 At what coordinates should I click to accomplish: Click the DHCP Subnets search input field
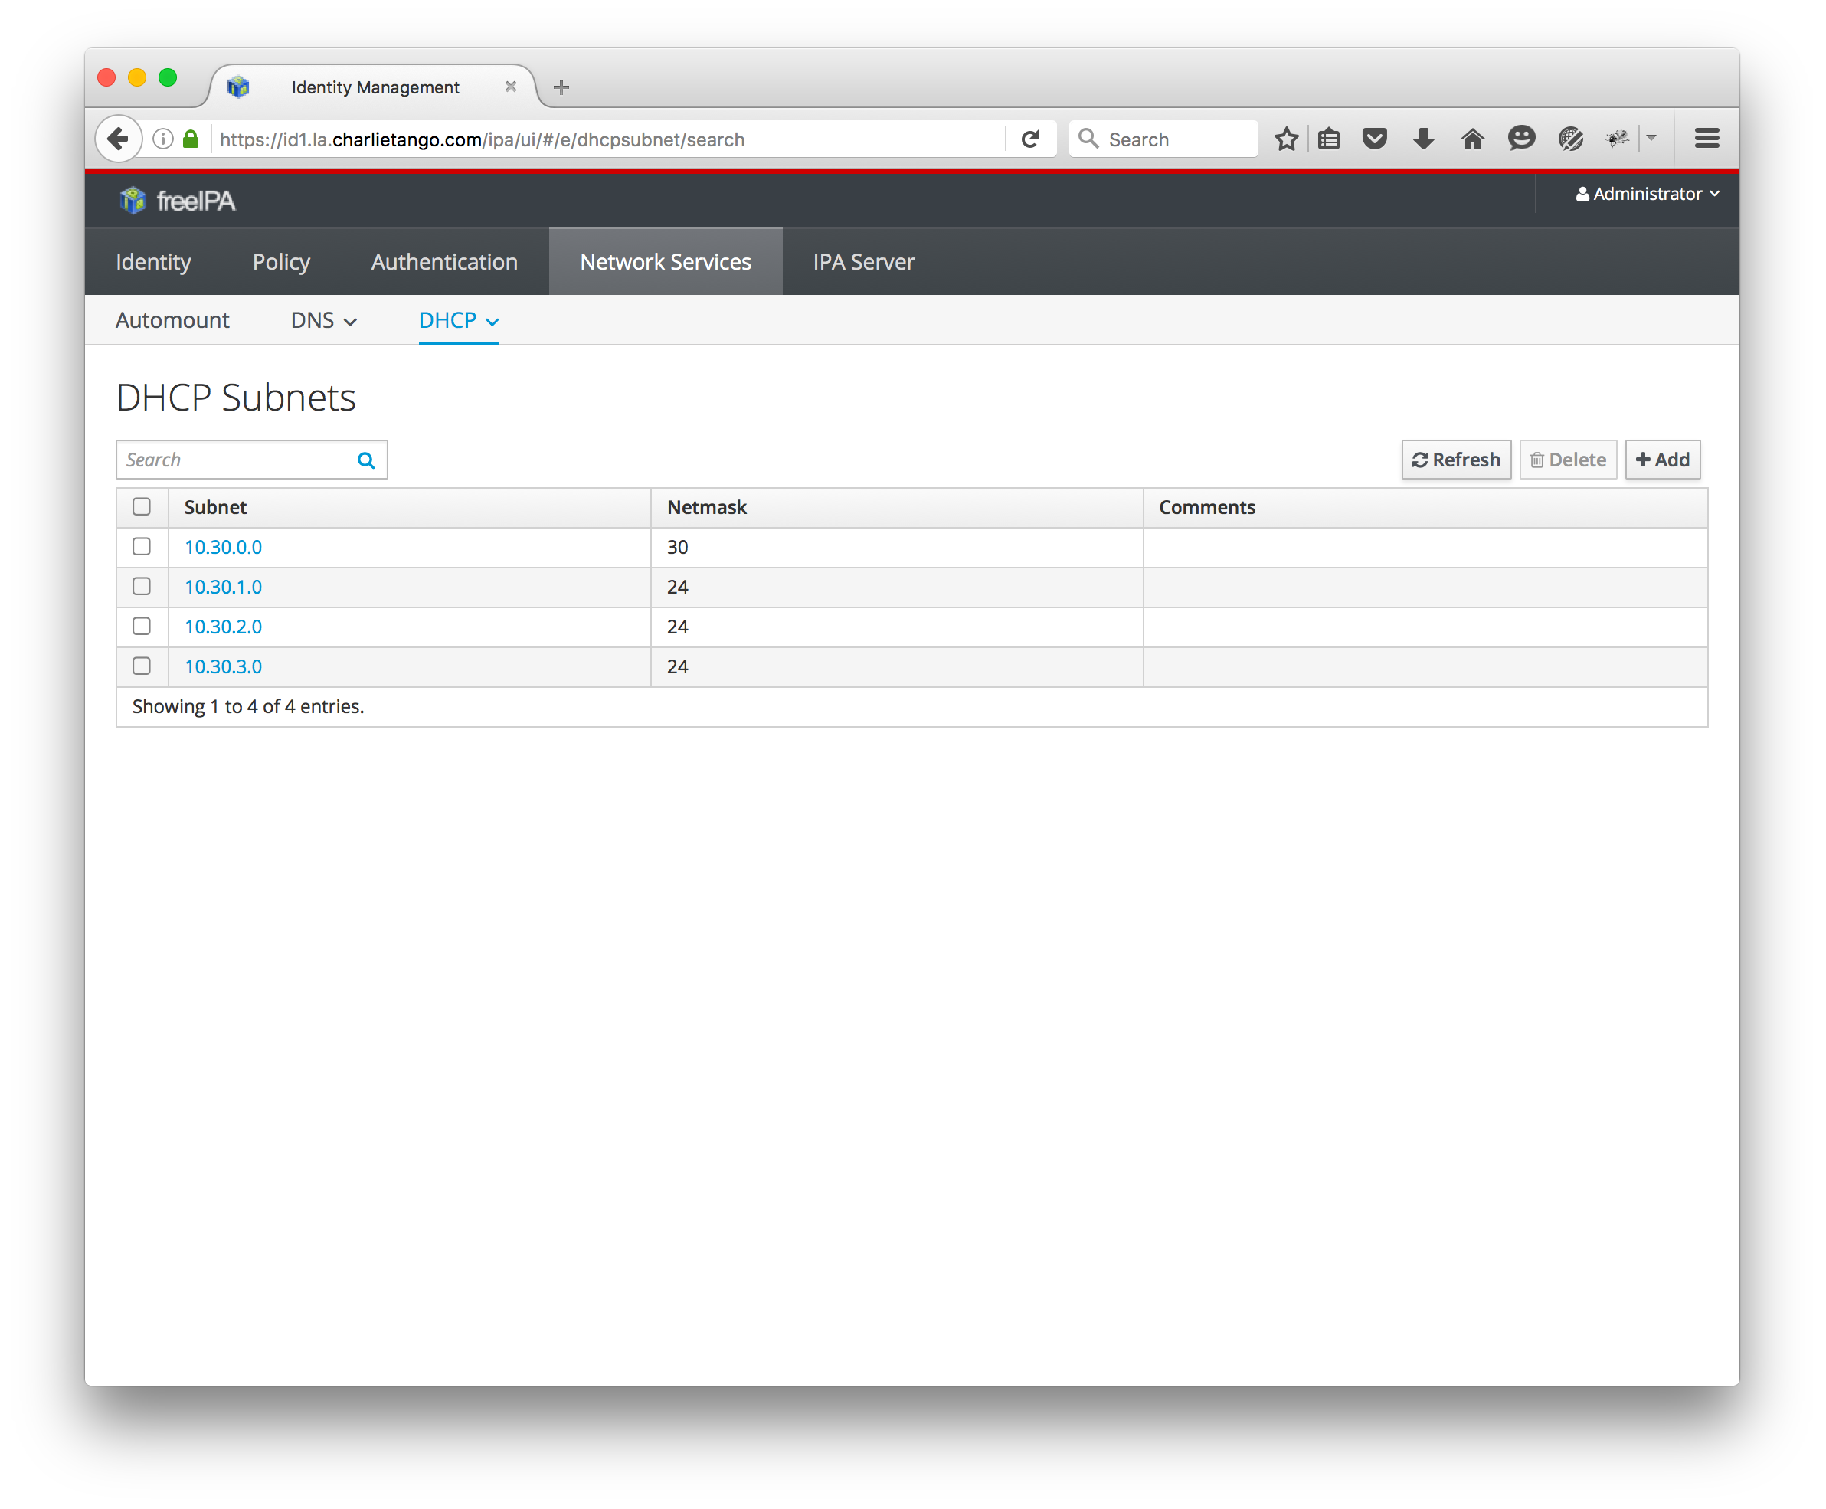pyautogui.click(x=234, y=460)
